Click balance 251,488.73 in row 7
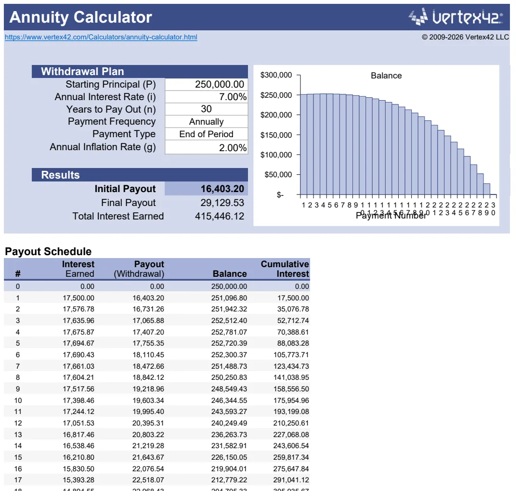Screen dimensions: 521x491 229,366
